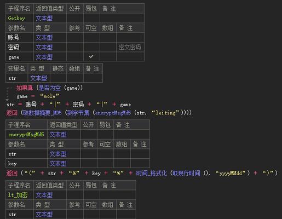Toggle the 易包 cell for Getkey

click(91, 18)
